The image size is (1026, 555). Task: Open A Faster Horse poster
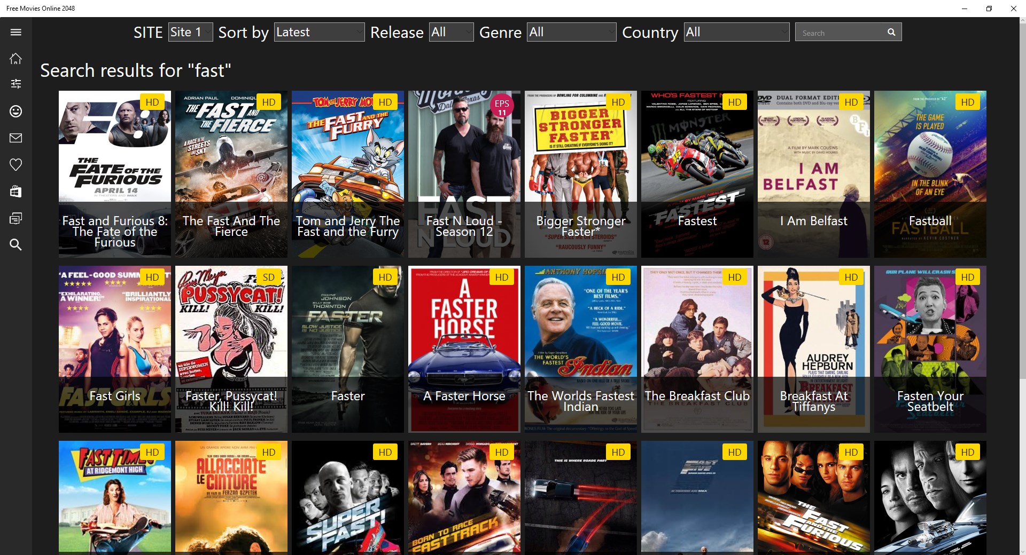pos(464,349)
